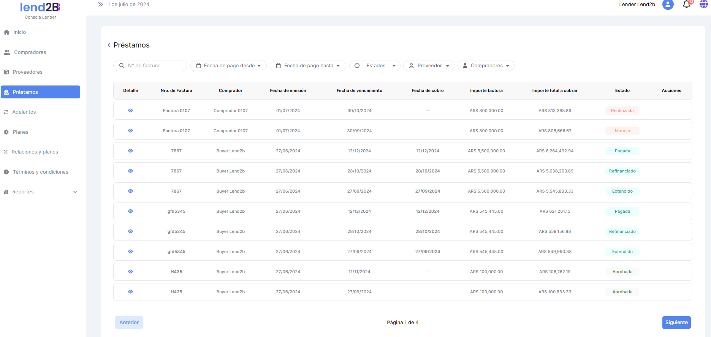711x337 pixels.
Task: Open the Estados filter dropdown
Action: click(375, 66)
